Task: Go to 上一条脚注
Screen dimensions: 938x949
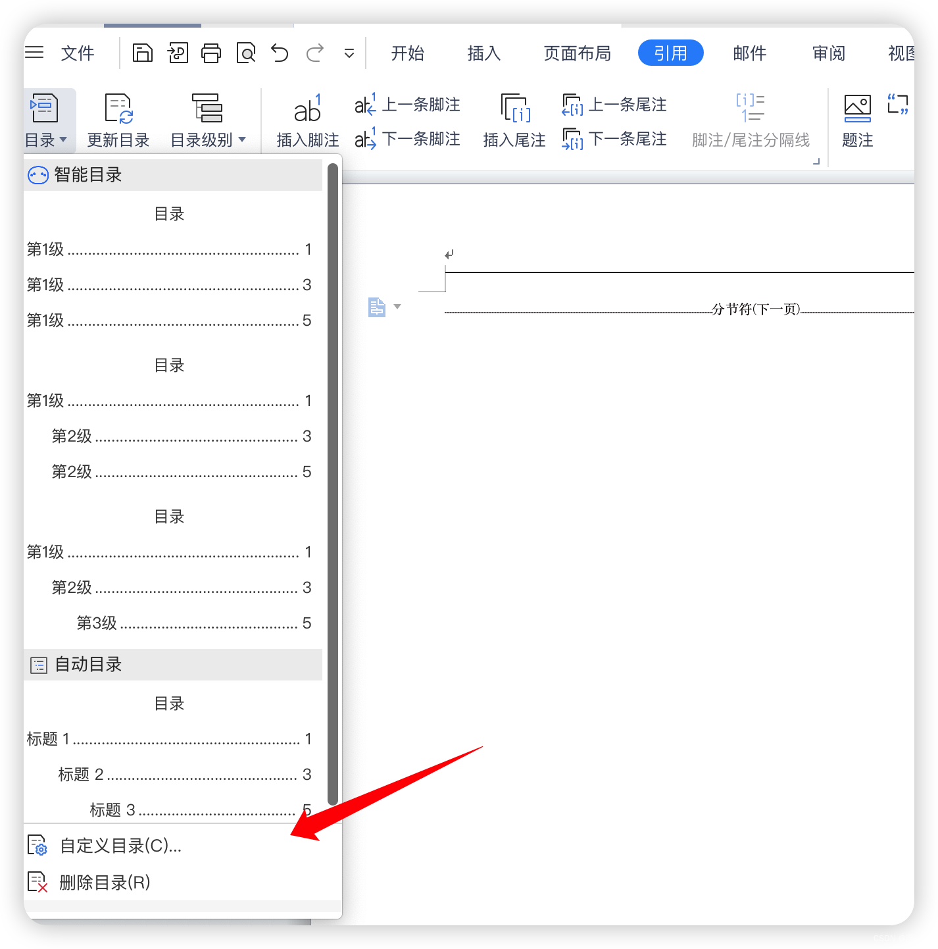Action: pos(407,105)
